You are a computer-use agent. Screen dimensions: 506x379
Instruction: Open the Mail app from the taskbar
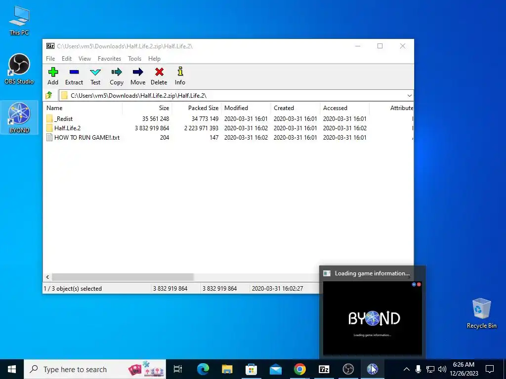(x=276, y=369)
